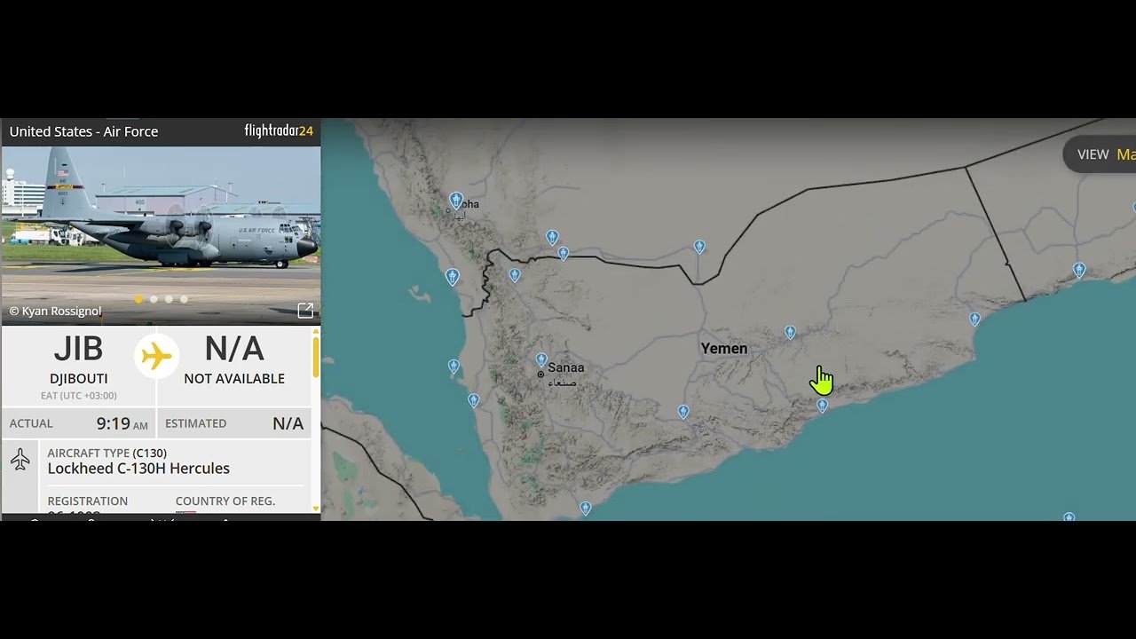Click the flightradar24 logo in the panel header
The image size is (1136, 639).
[279, 131]
